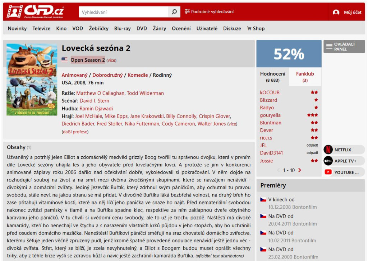Open director Todd Wilderman's page
The height and width of the screenshot is (261, 368).
145,93
